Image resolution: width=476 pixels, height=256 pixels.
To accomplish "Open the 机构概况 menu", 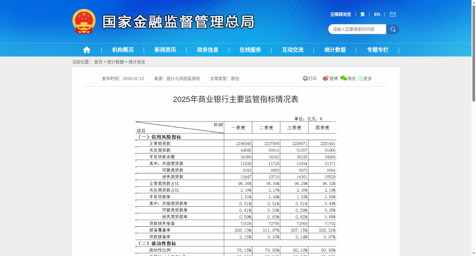I will [123, 50].
